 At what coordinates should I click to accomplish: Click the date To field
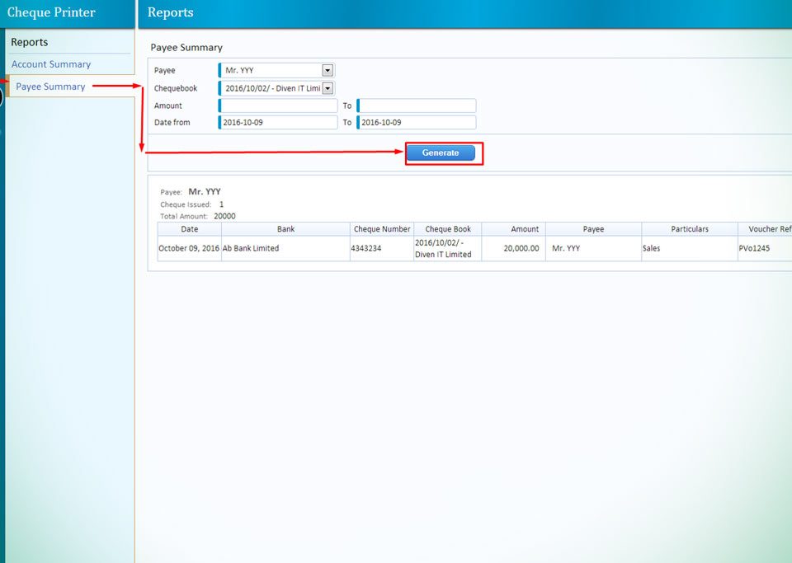[x=416, y=122]
